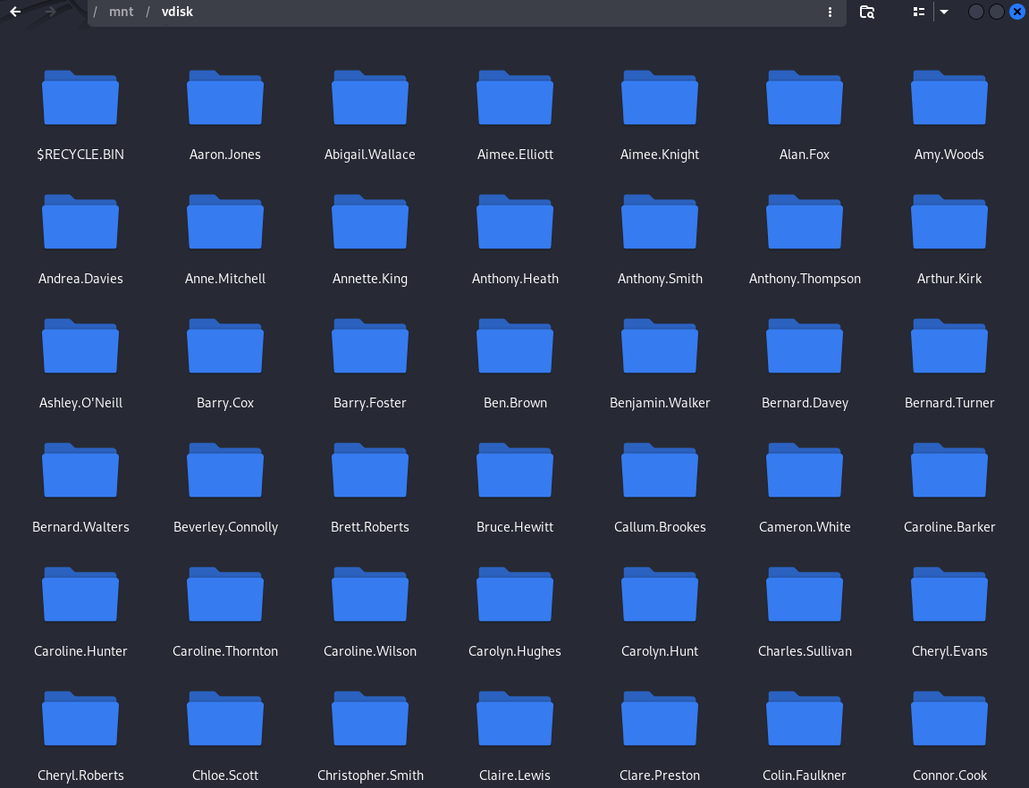Go back with the back arrow
This screenshot has height=788, width=1029.
(x=15, y=12)
